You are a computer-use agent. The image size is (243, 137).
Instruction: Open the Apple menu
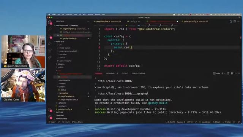(x=49, y=14)
